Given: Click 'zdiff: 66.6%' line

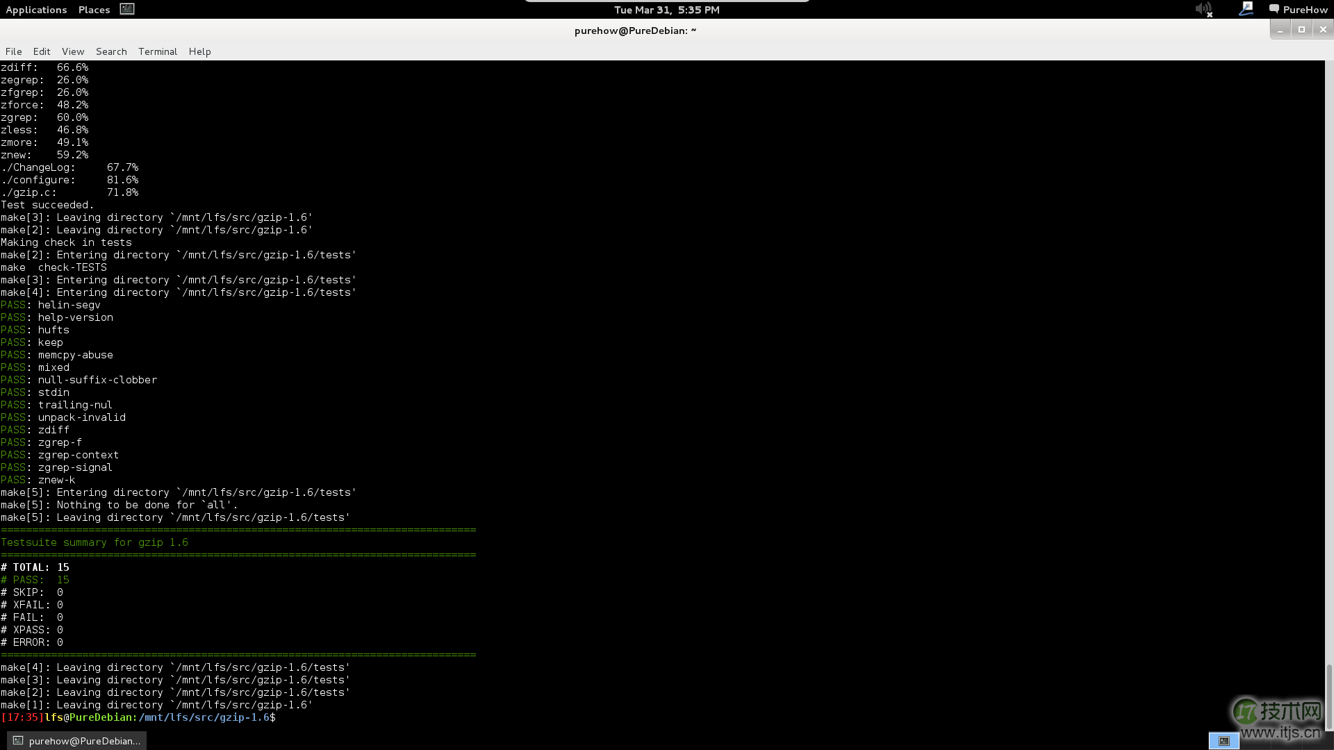Looking at the screenshot, I should 44,67.
